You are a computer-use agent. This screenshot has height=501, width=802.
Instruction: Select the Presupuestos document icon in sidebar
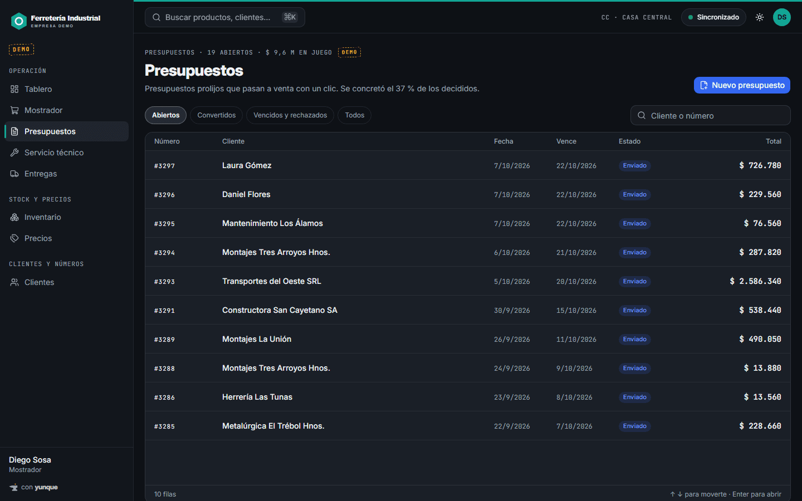tap(14, 131)
